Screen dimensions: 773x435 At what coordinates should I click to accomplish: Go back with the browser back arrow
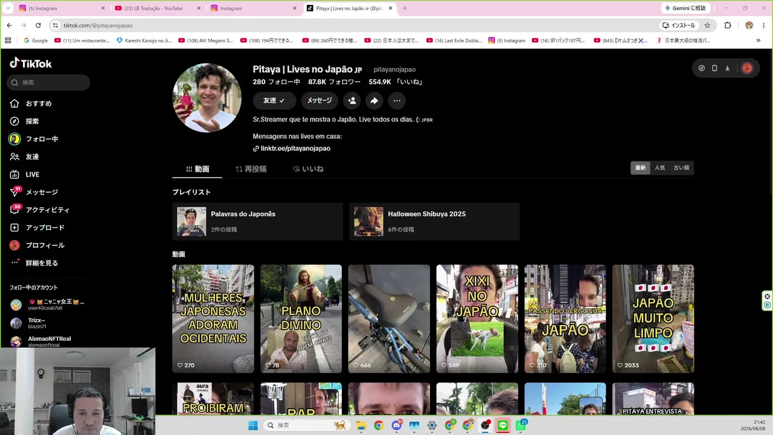(x=10, y=25)
